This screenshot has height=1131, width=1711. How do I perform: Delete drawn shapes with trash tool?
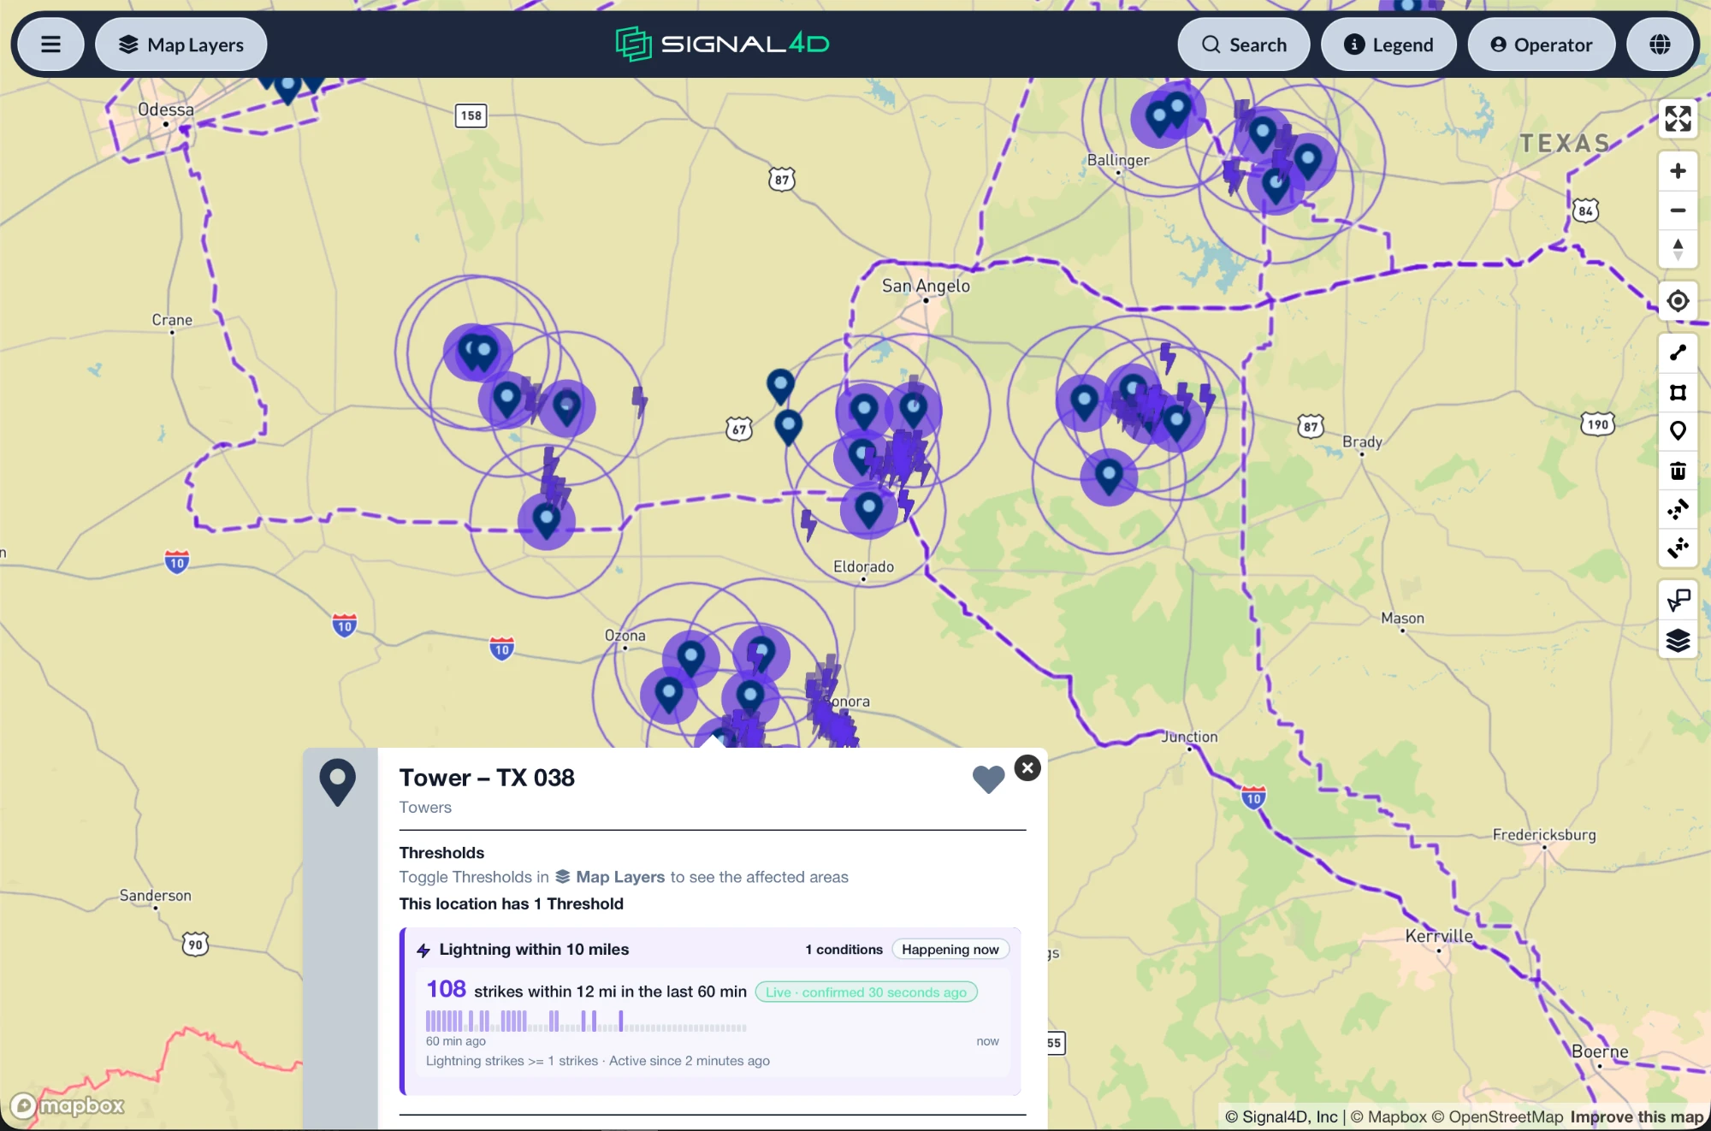(1678, 471)
